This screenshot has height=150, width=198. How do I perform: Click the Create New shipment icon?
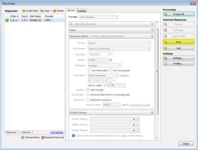[x=23, y=11]
